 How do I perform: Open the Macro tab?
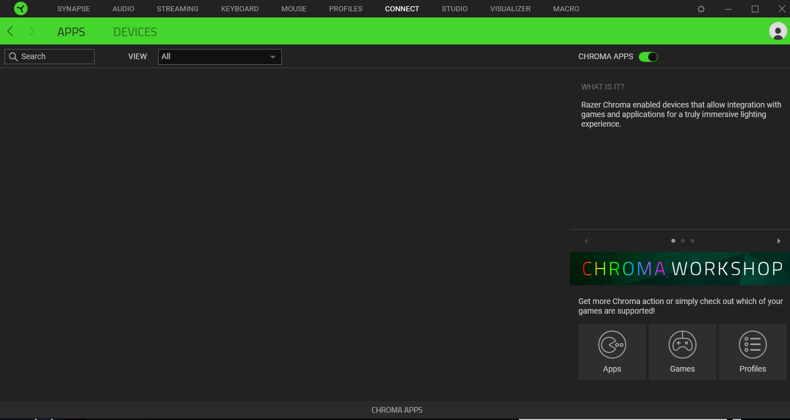(566, 9)
